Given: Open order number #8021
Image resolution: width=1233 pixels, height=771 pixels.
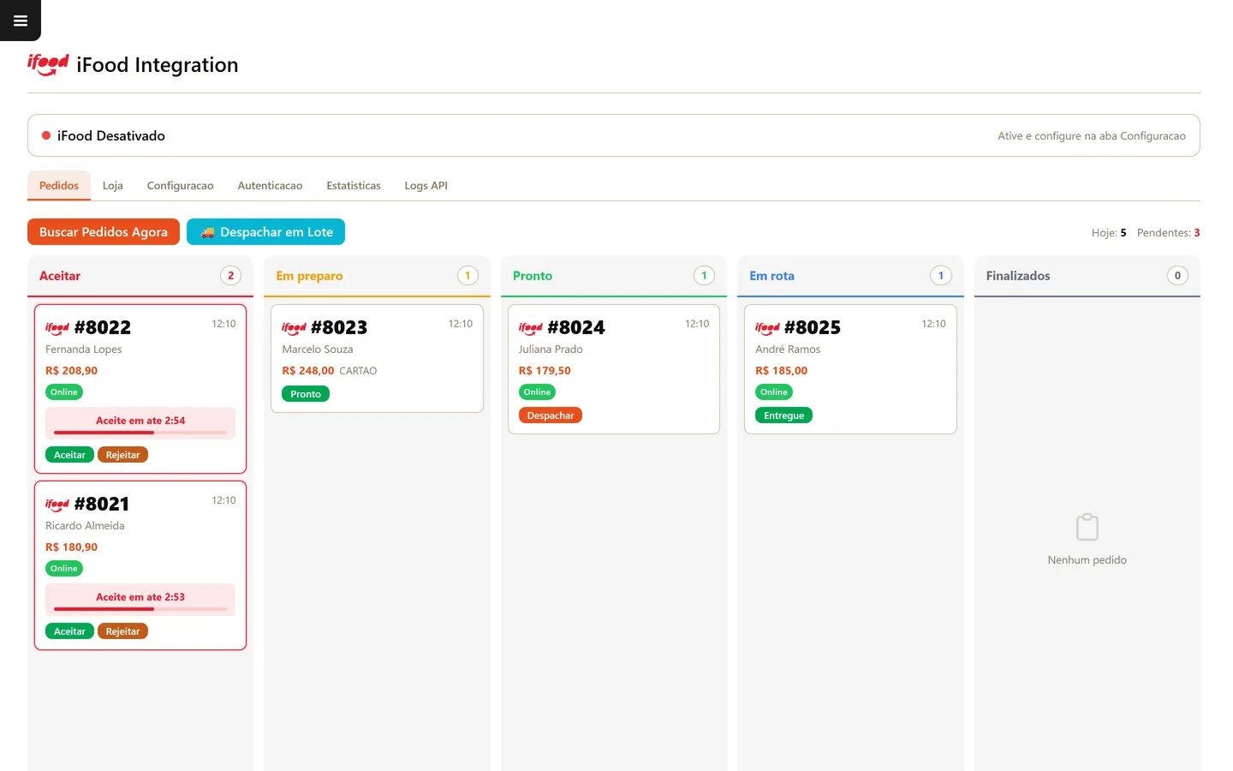Looking at the screenshot, I should point(102,505).
